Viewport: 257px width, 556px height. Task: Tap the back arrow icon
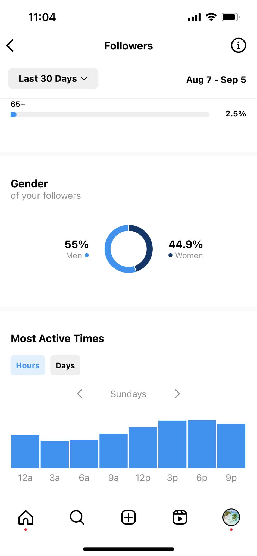10,46
